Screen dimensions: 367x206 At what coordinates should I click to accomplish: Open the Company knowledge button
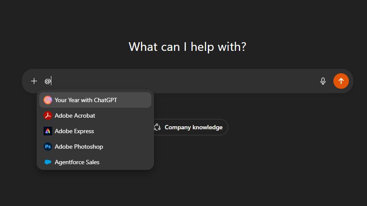[190, 127]
